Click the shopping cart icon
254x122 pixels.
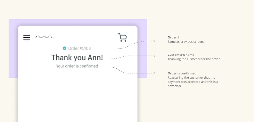click(122, 37)
